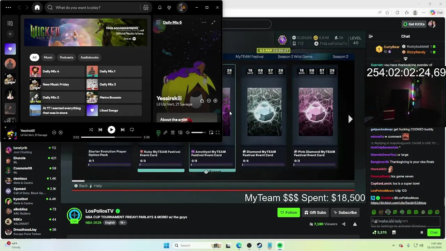Click the Spotify Play button
Screen dimensions: 446x251
pyautogui.click(x=111, y=130)
